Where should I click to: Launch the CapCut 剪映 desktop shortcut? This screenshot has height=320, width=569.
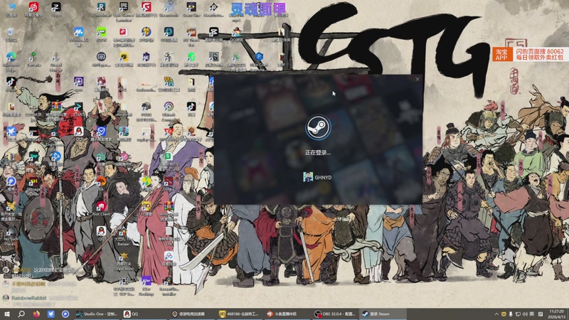[x=213, y=34]
